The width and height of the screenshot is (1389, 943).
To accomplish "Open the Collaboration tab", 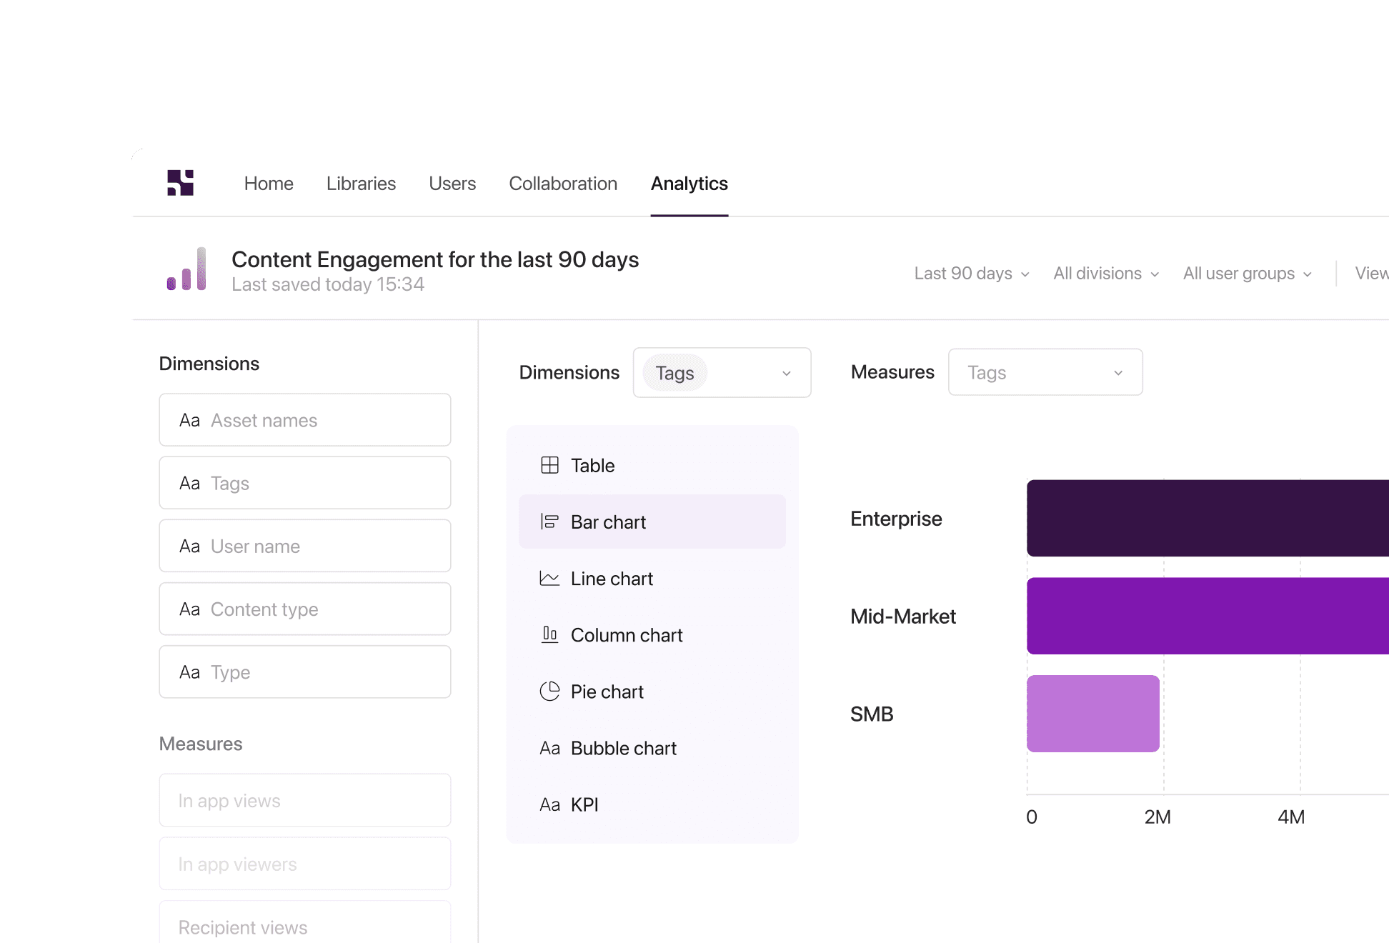I will point(563,184).
